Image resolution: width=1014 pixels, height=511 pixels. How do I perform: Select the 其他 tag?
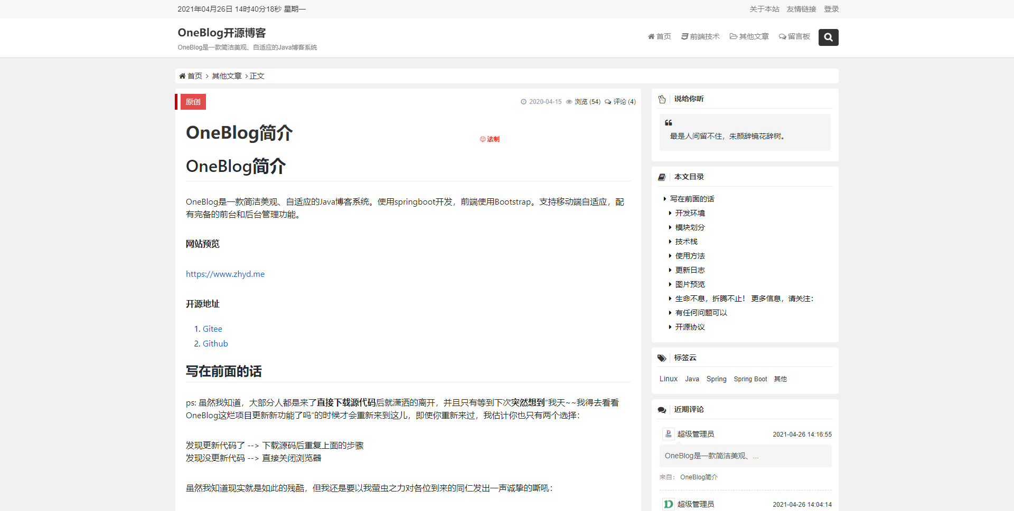pos(780,379)
